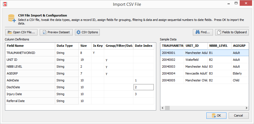The image size is (254, 124).
Task: Select sample row 20040003
Action: [x=171, y=66]
